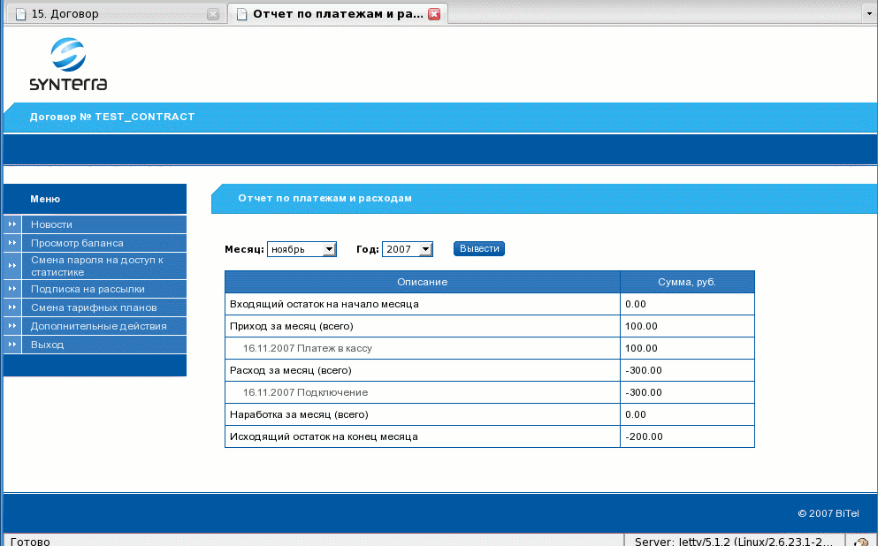Open Дополнительные действия menu item
Viewport: 878px width, 546px height.
pyautogui.click(x=98, y=326)
